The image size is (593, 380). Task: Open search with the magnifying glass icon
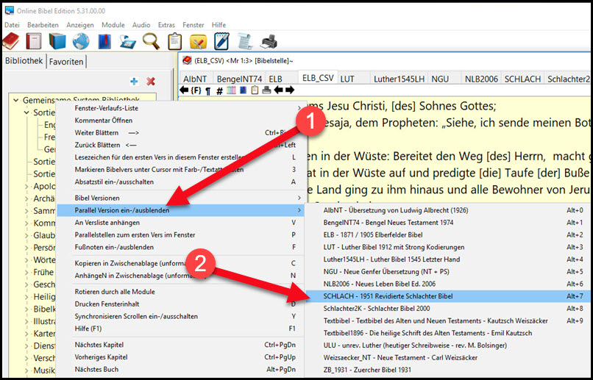pos(151,41)
